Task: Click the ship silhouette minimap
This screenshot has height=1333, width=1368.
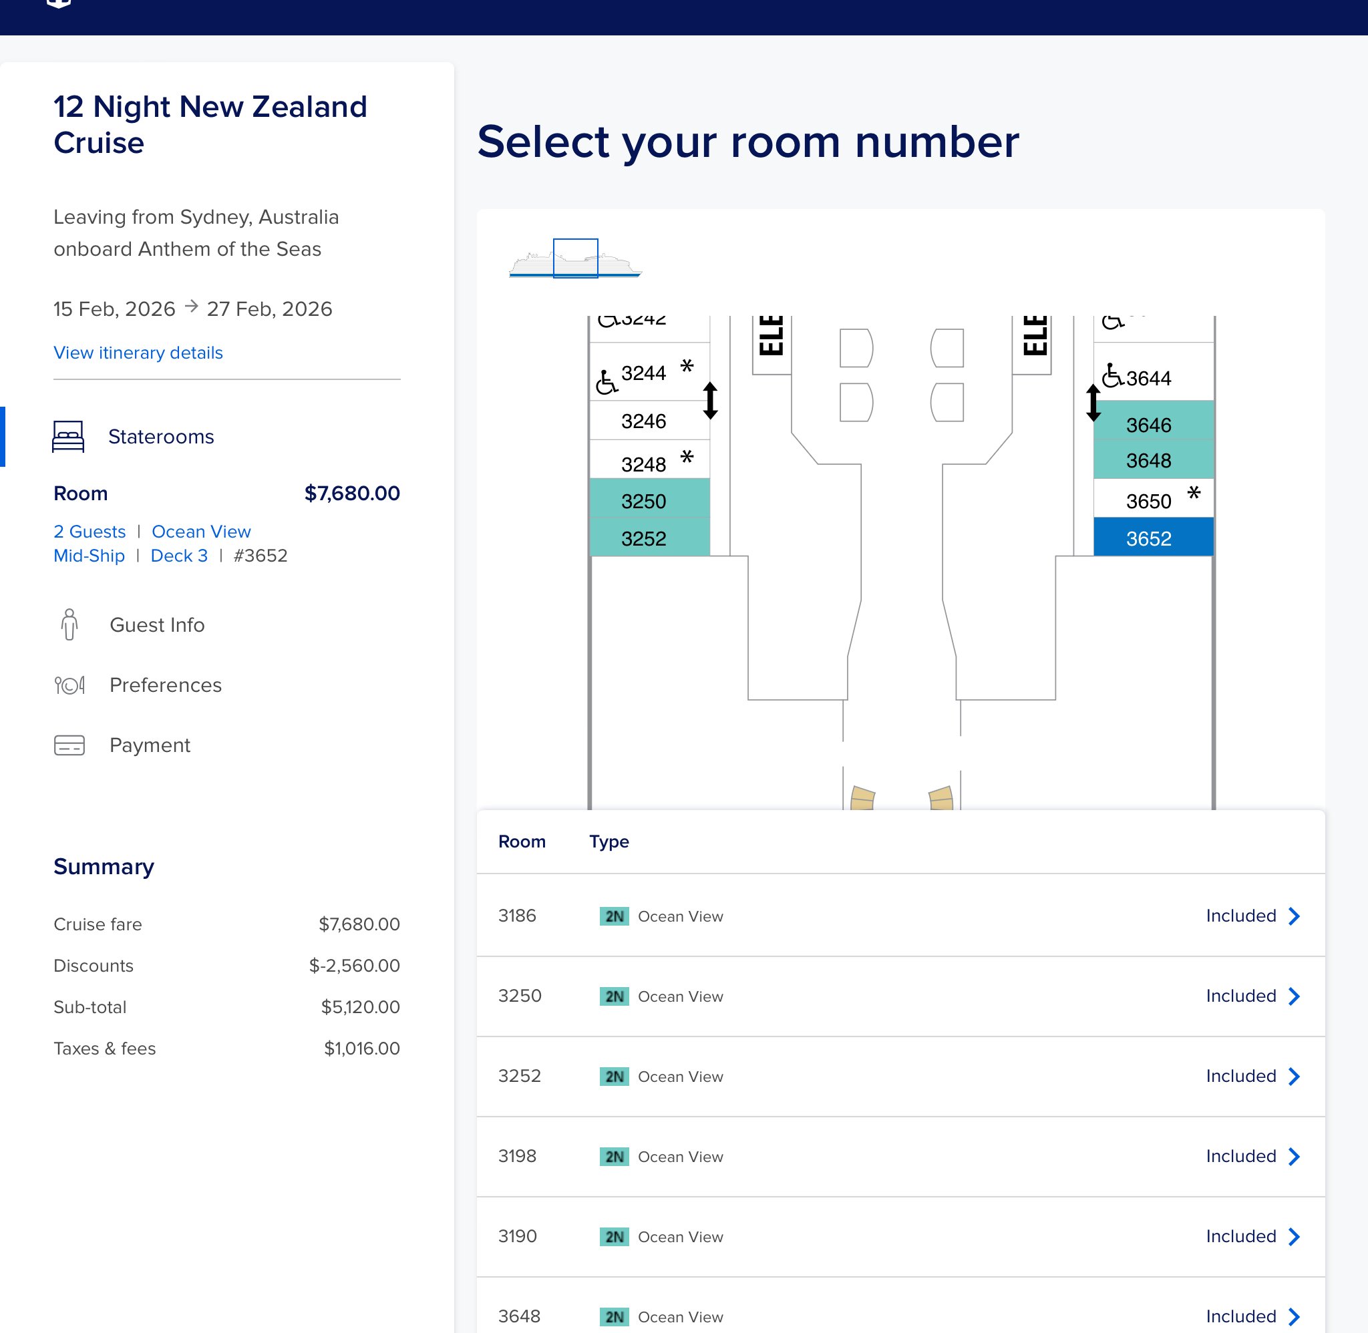Action: click(574, 260)
